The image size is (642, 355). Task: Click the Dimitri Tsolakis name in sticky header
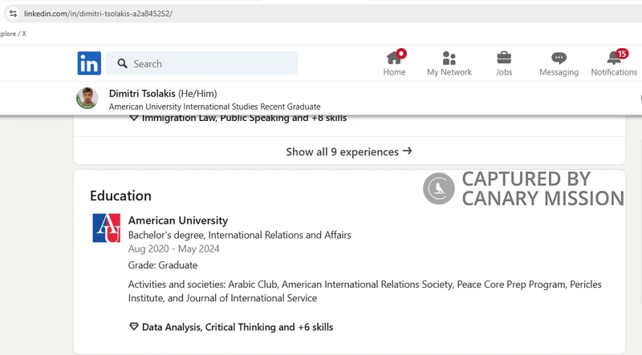tap(142, 93)
